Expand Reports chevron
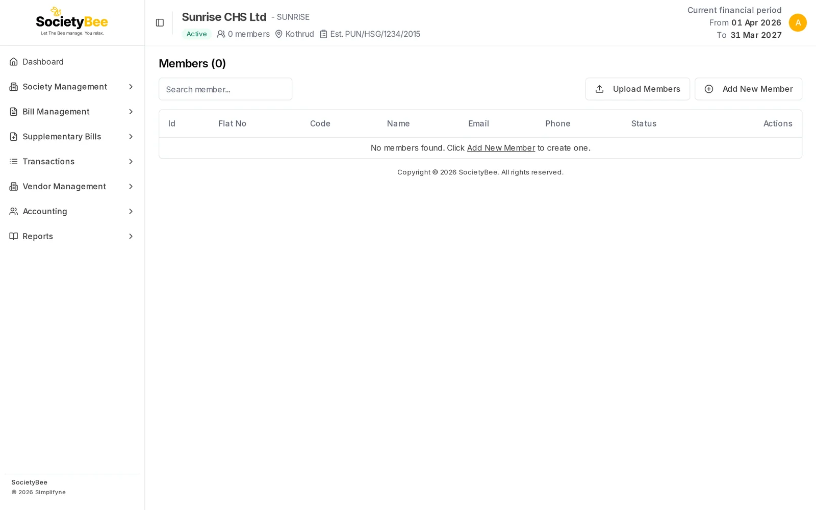The width and height of the screenshot is (816, 510). tap(131, 236)
